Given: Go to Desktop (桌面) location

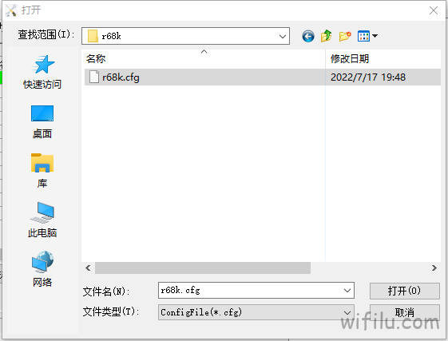Looking at the screenshot, I should coord(42,122).
